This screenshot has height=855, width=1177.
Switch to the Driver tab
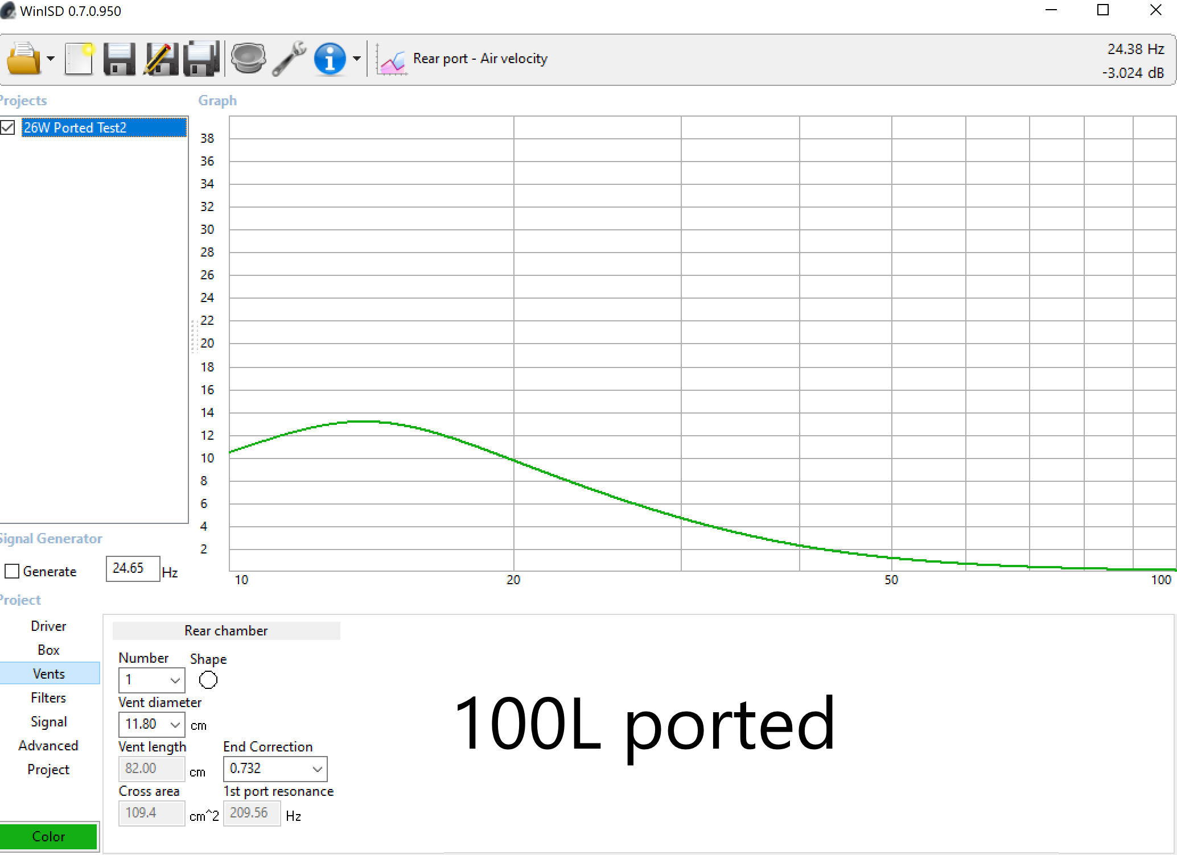pyautogui.click(x=48, y=626)
